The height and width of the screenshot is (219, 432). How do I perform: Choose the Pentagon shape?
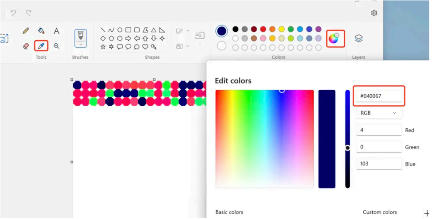111,38
